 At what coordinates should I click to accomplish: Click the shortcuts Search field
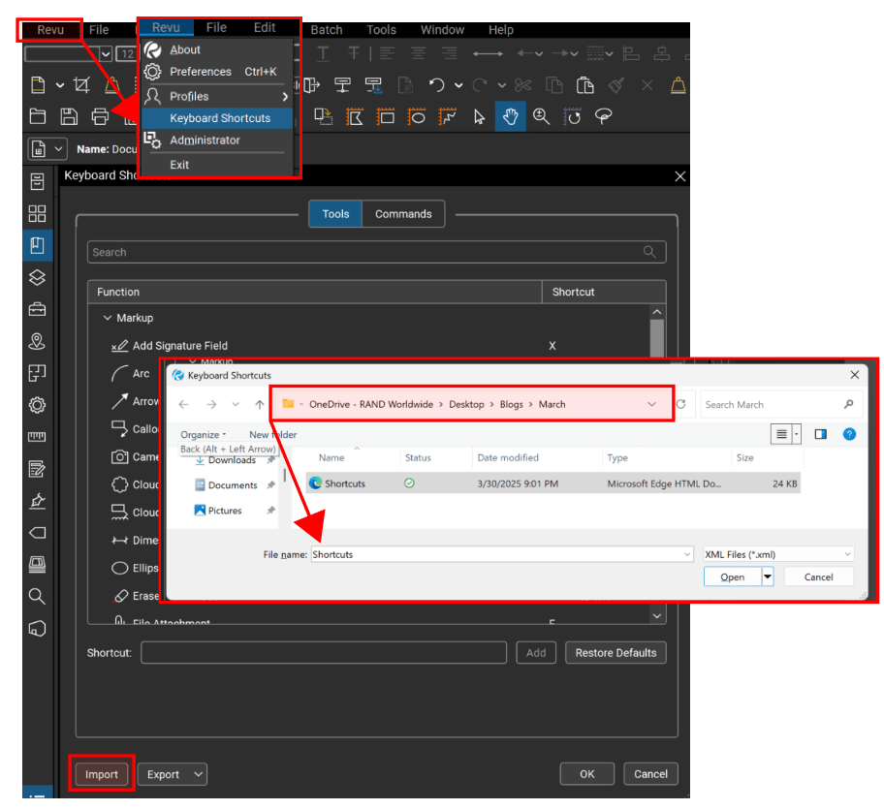pos(376,252)
